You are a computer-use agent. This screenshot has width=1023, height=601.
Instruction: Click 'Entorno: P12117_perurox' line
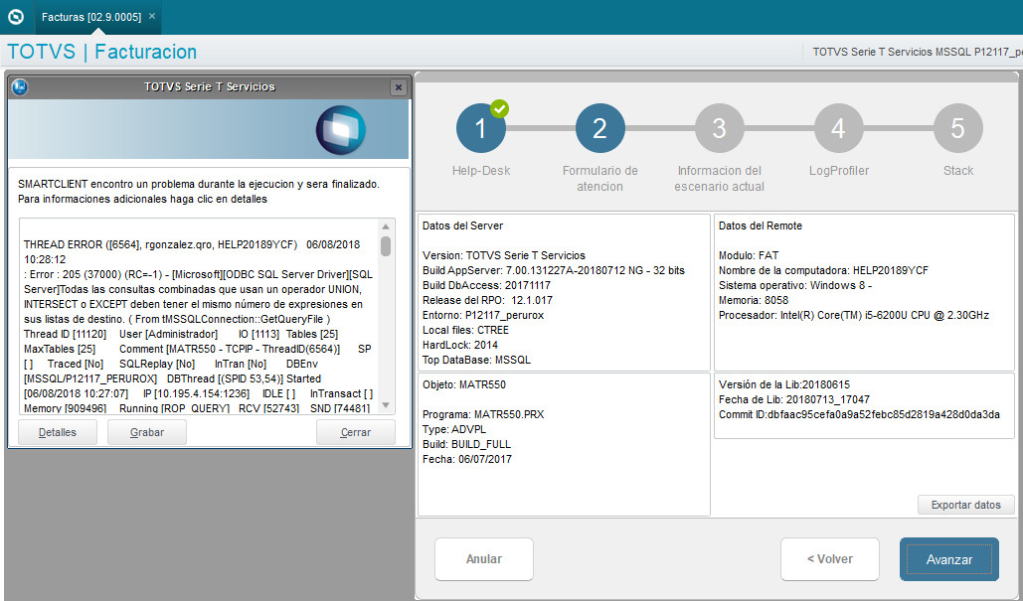coord(483,316)
